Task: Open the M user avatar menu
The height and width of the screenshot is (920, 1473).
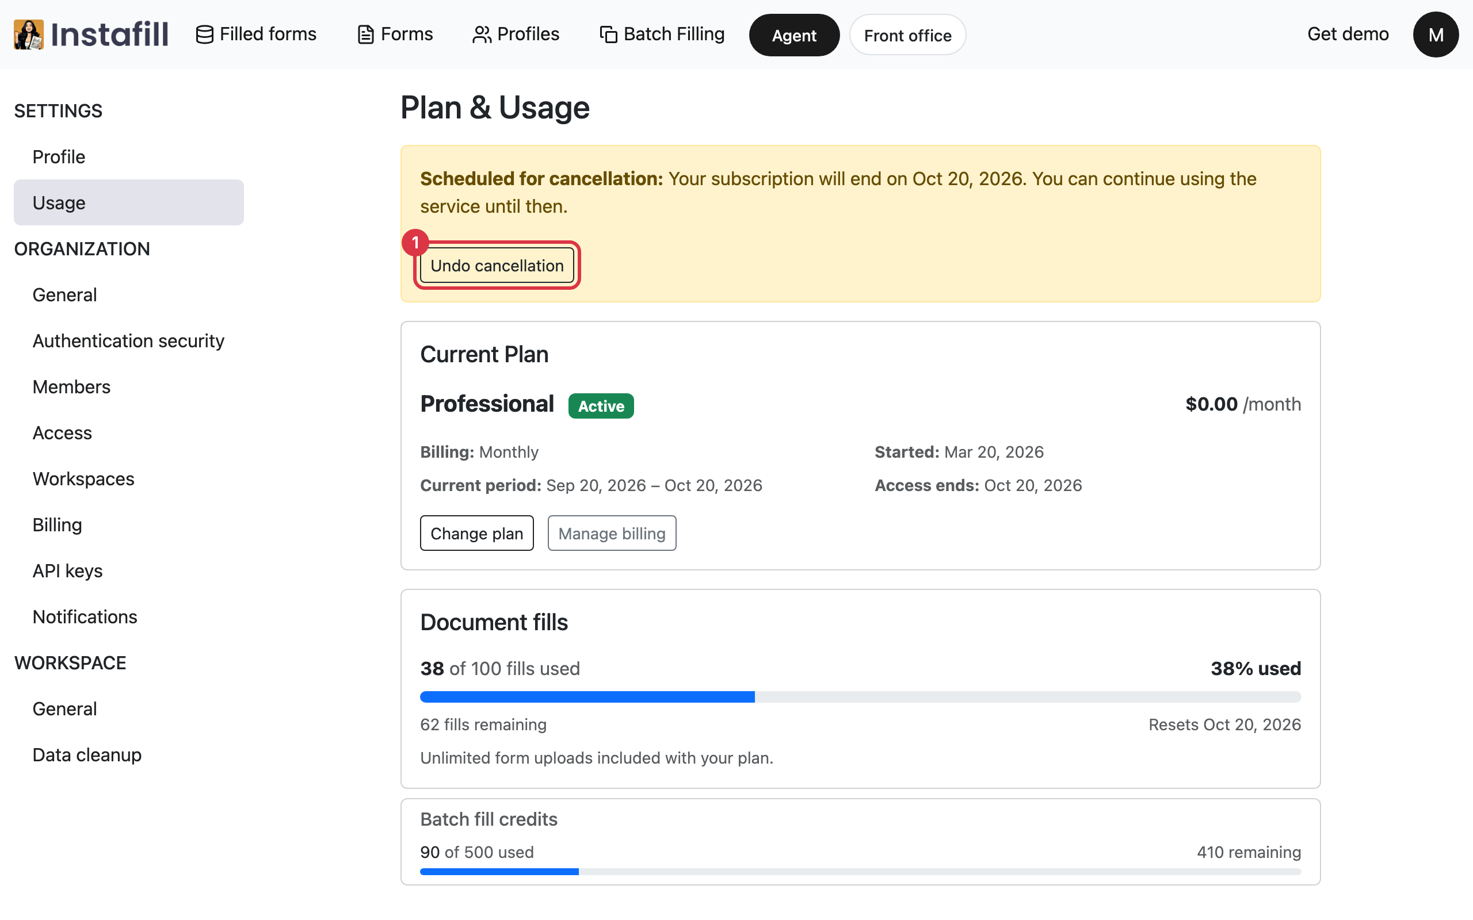Action: coord(1435,34)
